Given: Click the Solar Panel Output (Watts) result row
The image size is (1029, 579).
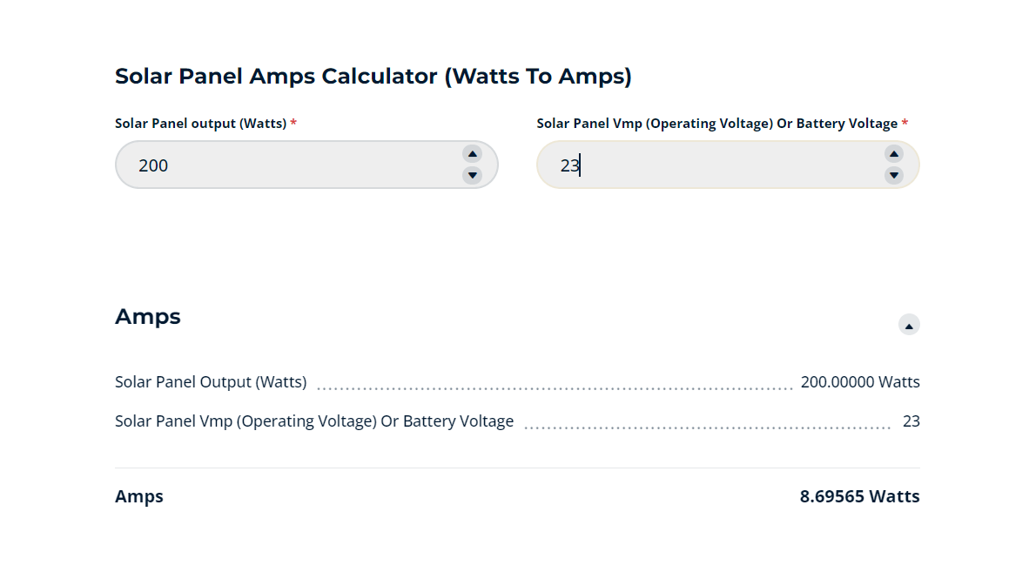Looking at the screenshot, I should coord(211,381).
